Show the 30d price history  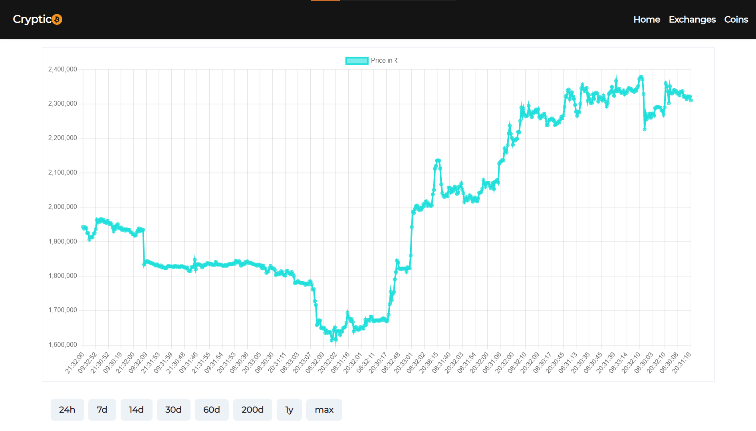(173, 410)
